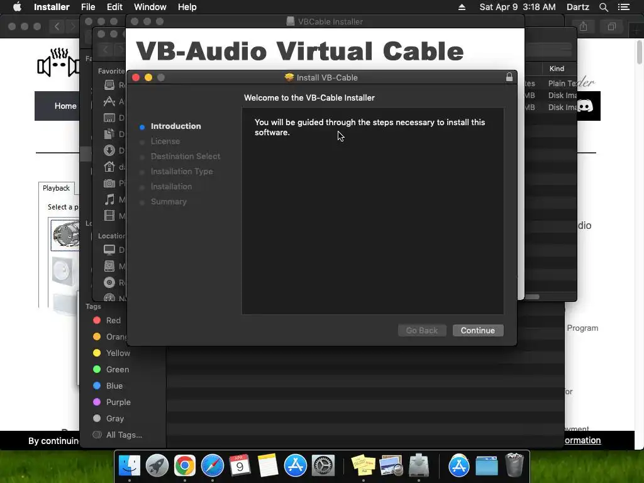The height and width of the screenshot is (483, 644).
Task: Click the Installer disk icon in the Dock
Action: (418, 466)
